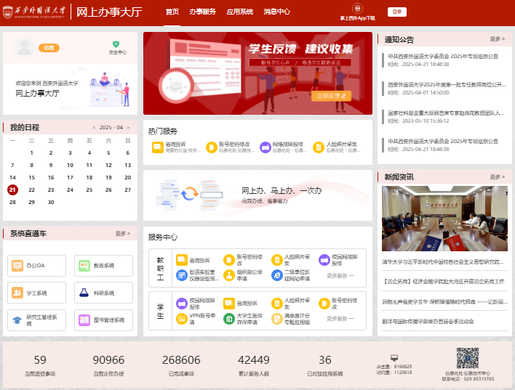
Task: Open 【访企拓岗】经济金融学院 news link
Action: (443, 282)
